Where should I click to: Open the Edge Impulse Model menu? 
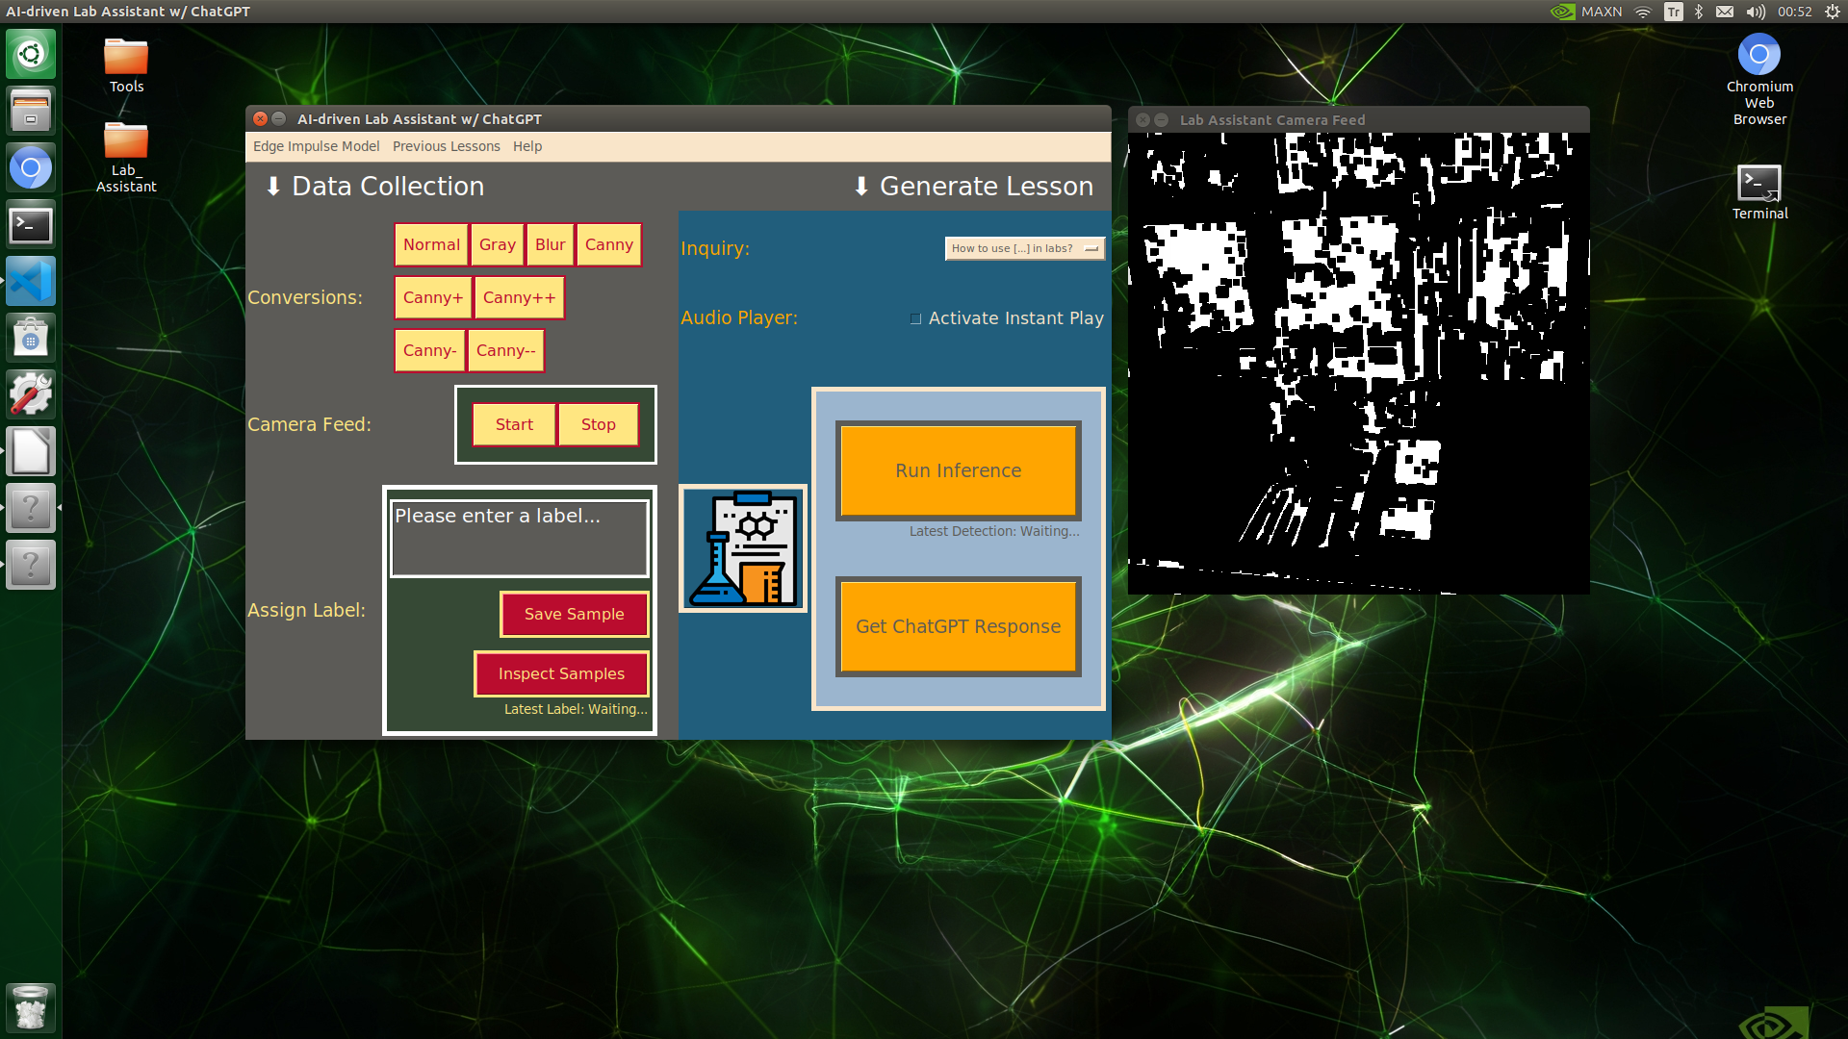316,146
